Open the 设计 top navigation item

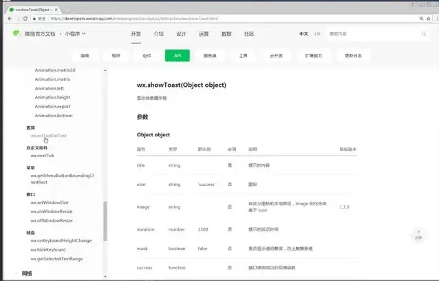181,34
